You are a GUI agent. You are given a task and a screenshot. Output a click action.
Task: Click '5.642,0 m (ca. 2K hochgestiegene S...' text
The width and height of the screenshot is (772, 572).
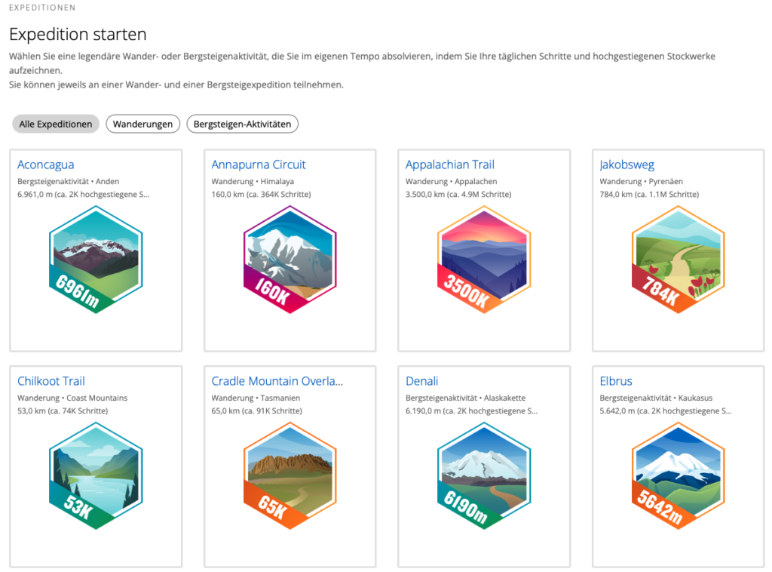pos(665,411)
